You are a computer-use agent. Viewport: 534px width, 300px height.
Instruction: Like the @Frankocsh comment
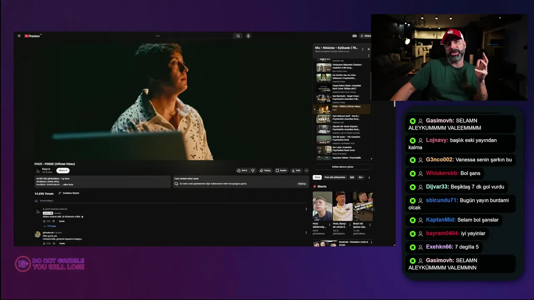[45, 243]
